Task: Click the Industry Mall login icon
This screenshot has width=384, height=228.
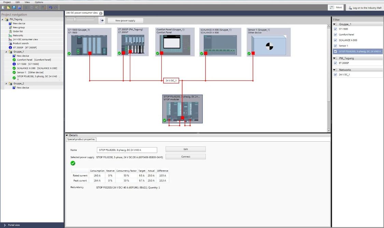Action: (350, 8)
